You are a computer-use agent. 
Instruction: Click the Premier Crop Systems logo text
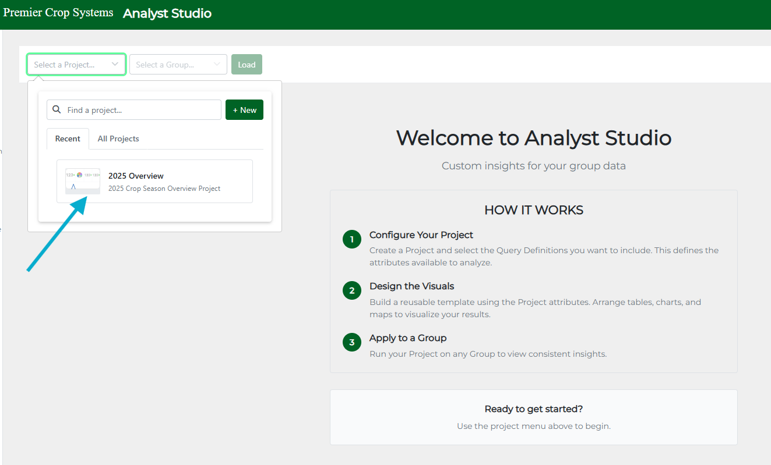click(58, 13)
